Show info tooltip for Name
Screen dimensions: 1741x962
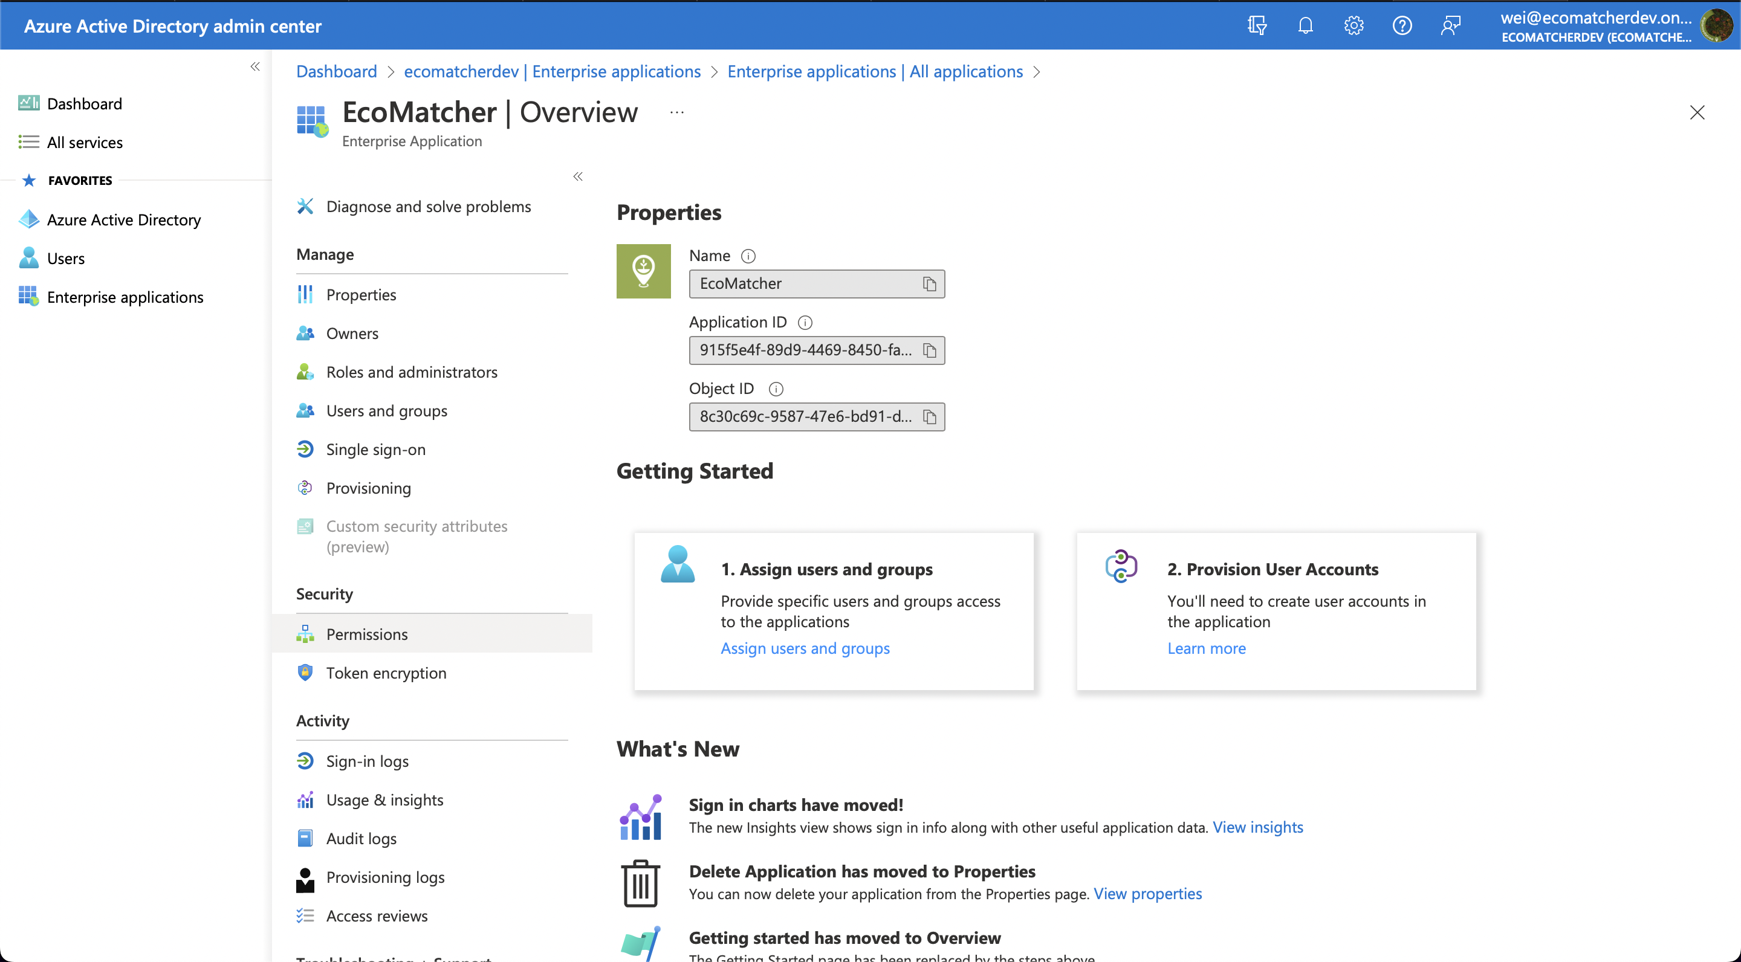coord(748,256)
